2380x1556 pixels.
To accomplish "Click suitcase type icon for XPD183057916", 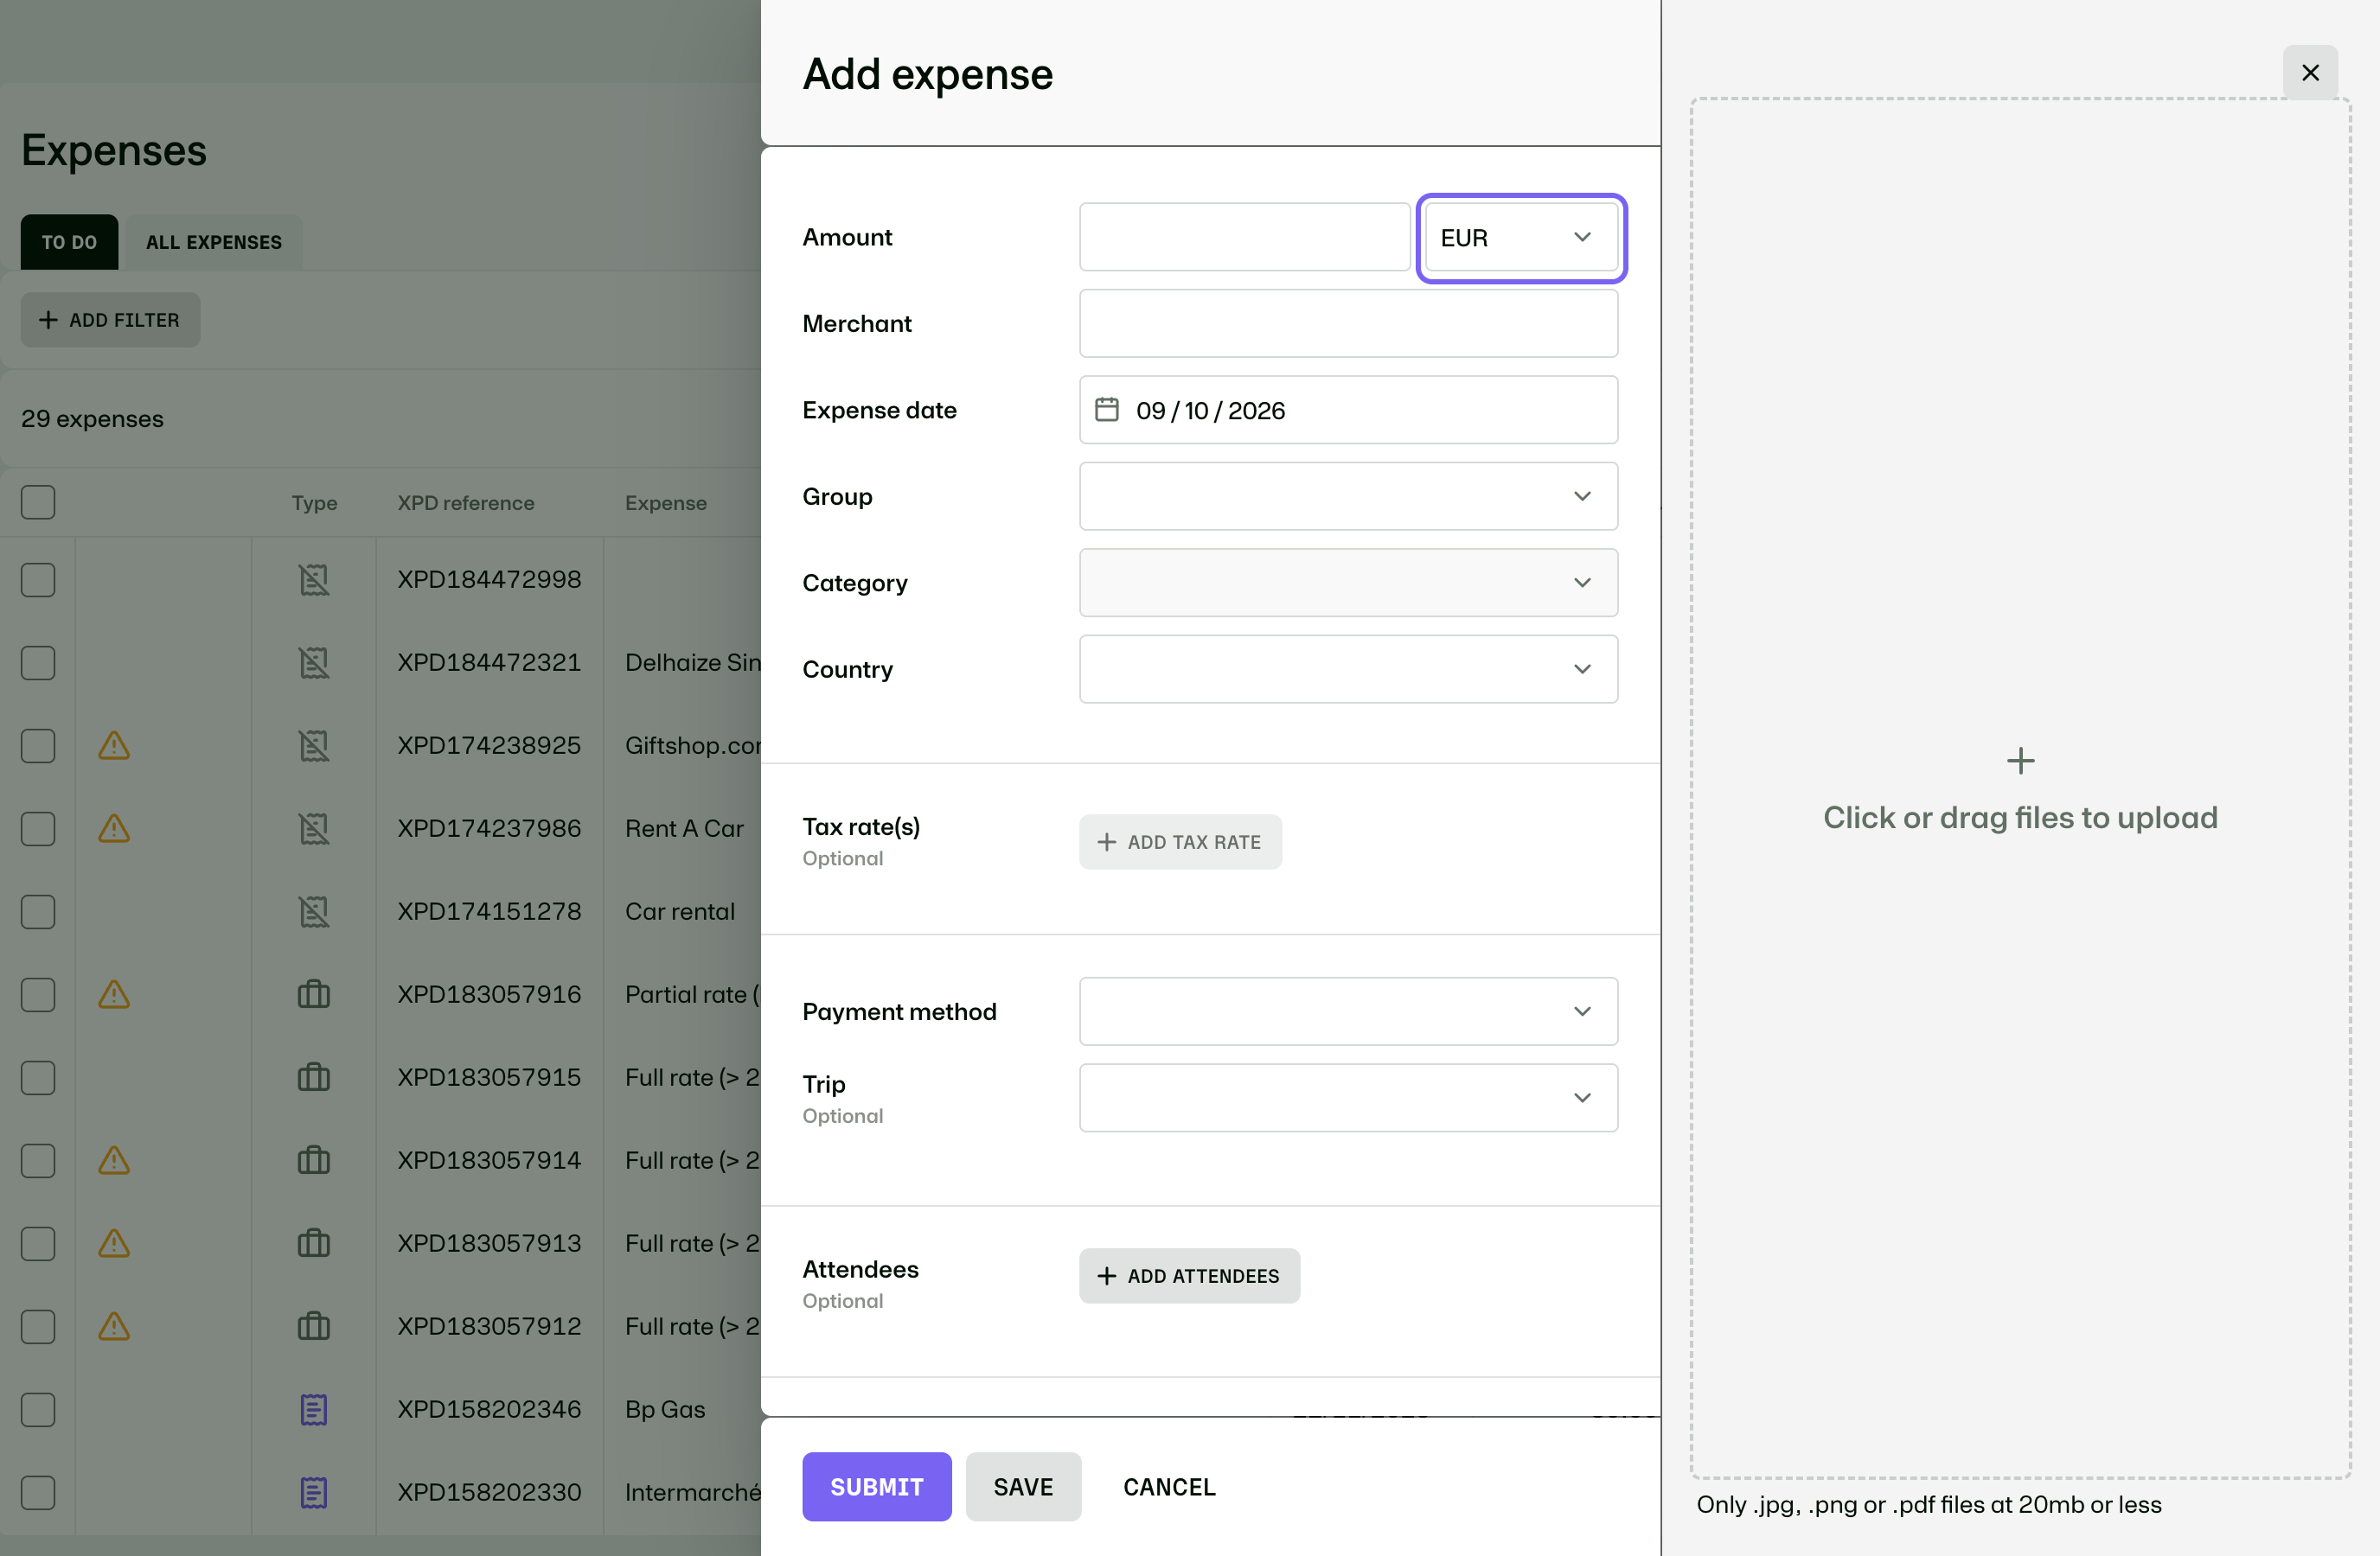I will pyautogui.click(x=314, y=994).
